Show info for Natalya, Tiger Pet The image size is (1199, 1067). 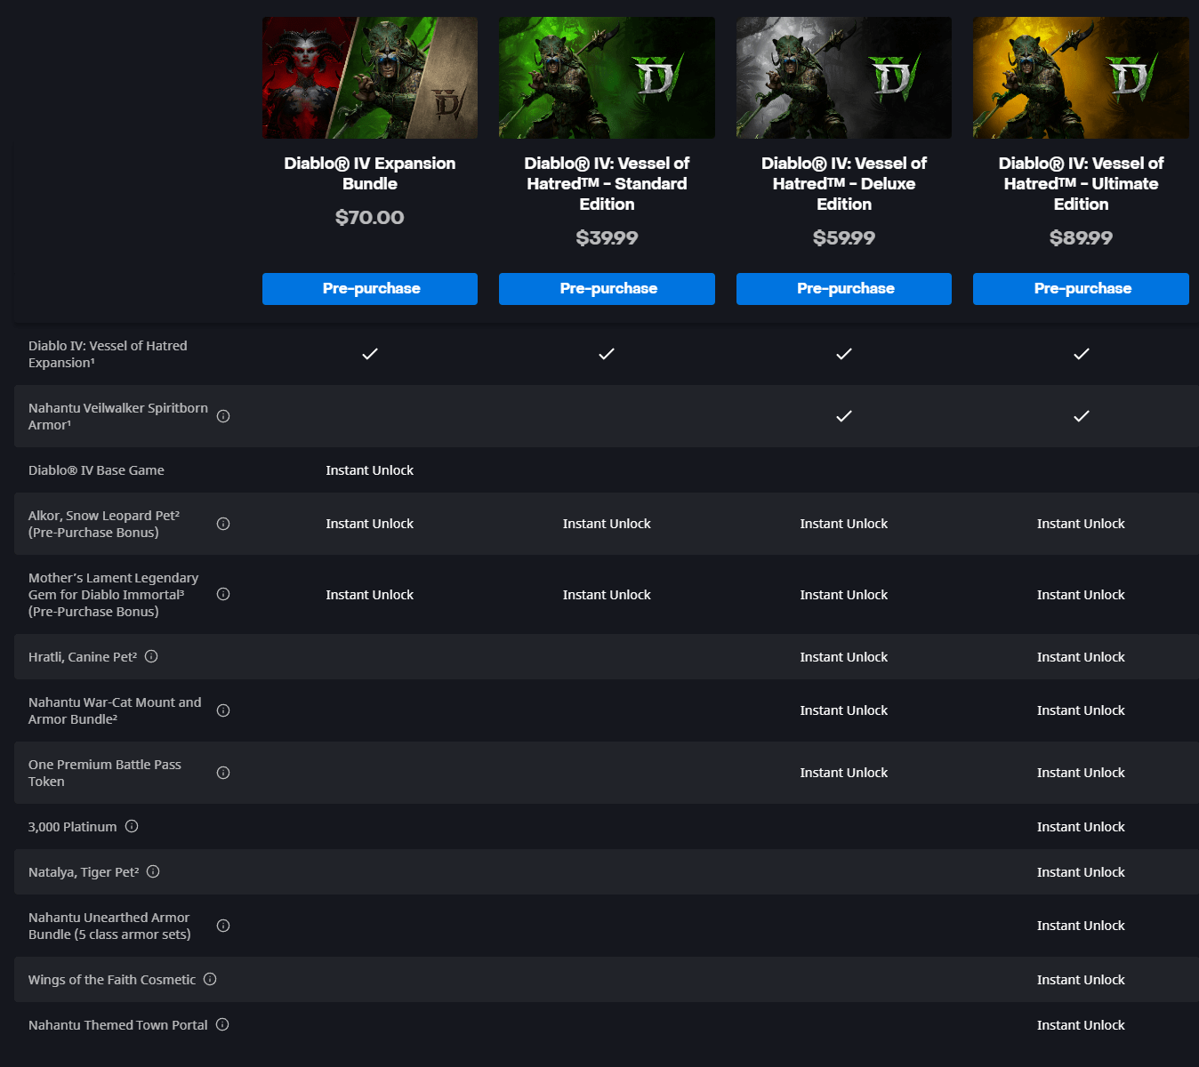coord(153,871)
